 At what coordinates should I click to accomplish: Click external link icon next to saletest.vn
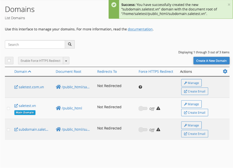click(16, 106)
